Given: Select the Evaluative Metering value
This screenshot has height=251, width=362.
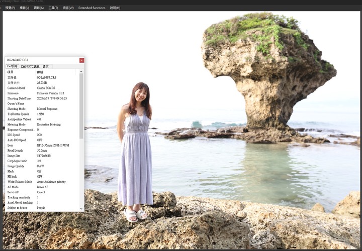Looking at the screenshot, I should [49, 124].
